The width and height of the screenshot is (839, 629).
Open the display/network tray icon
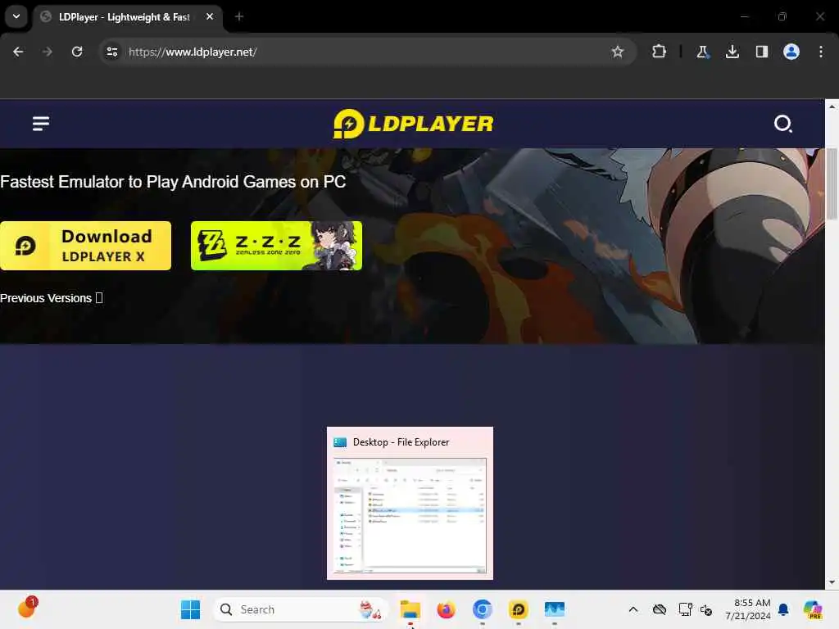pos(686,609)
